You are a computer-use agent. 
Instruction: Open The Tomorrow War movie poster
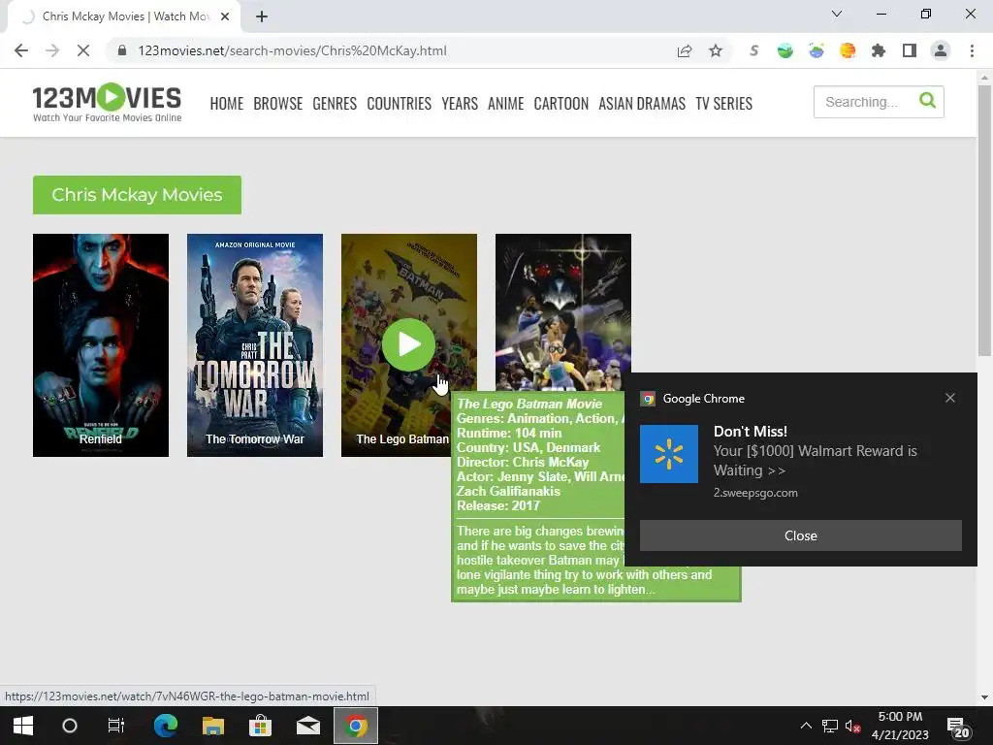(x=255, y=345)
